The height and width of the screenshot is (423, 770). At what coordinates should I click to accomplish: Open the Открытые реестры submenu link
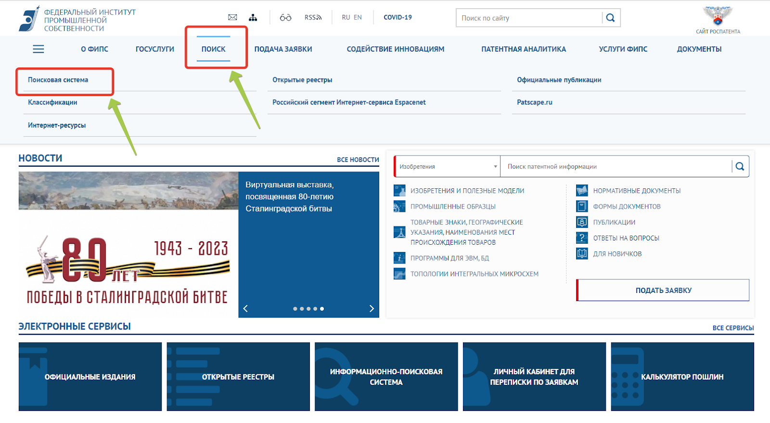[x=302, y=80]
